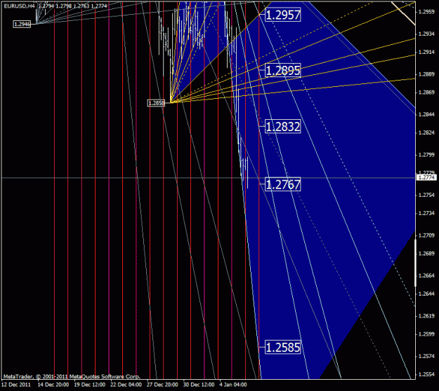Click the 4 Jan 04:00 time label

coord(233,385)
